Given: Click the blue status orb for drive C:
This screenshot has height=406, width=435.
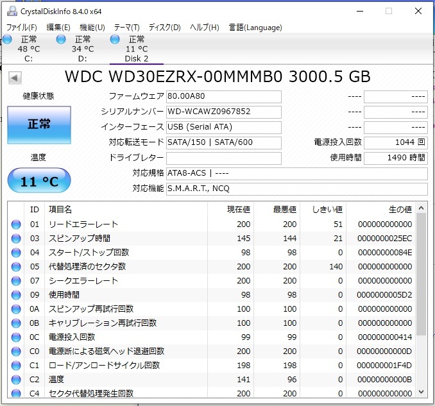Looking at the screenshot, I should pyautogui.click(x=7, y=39).
